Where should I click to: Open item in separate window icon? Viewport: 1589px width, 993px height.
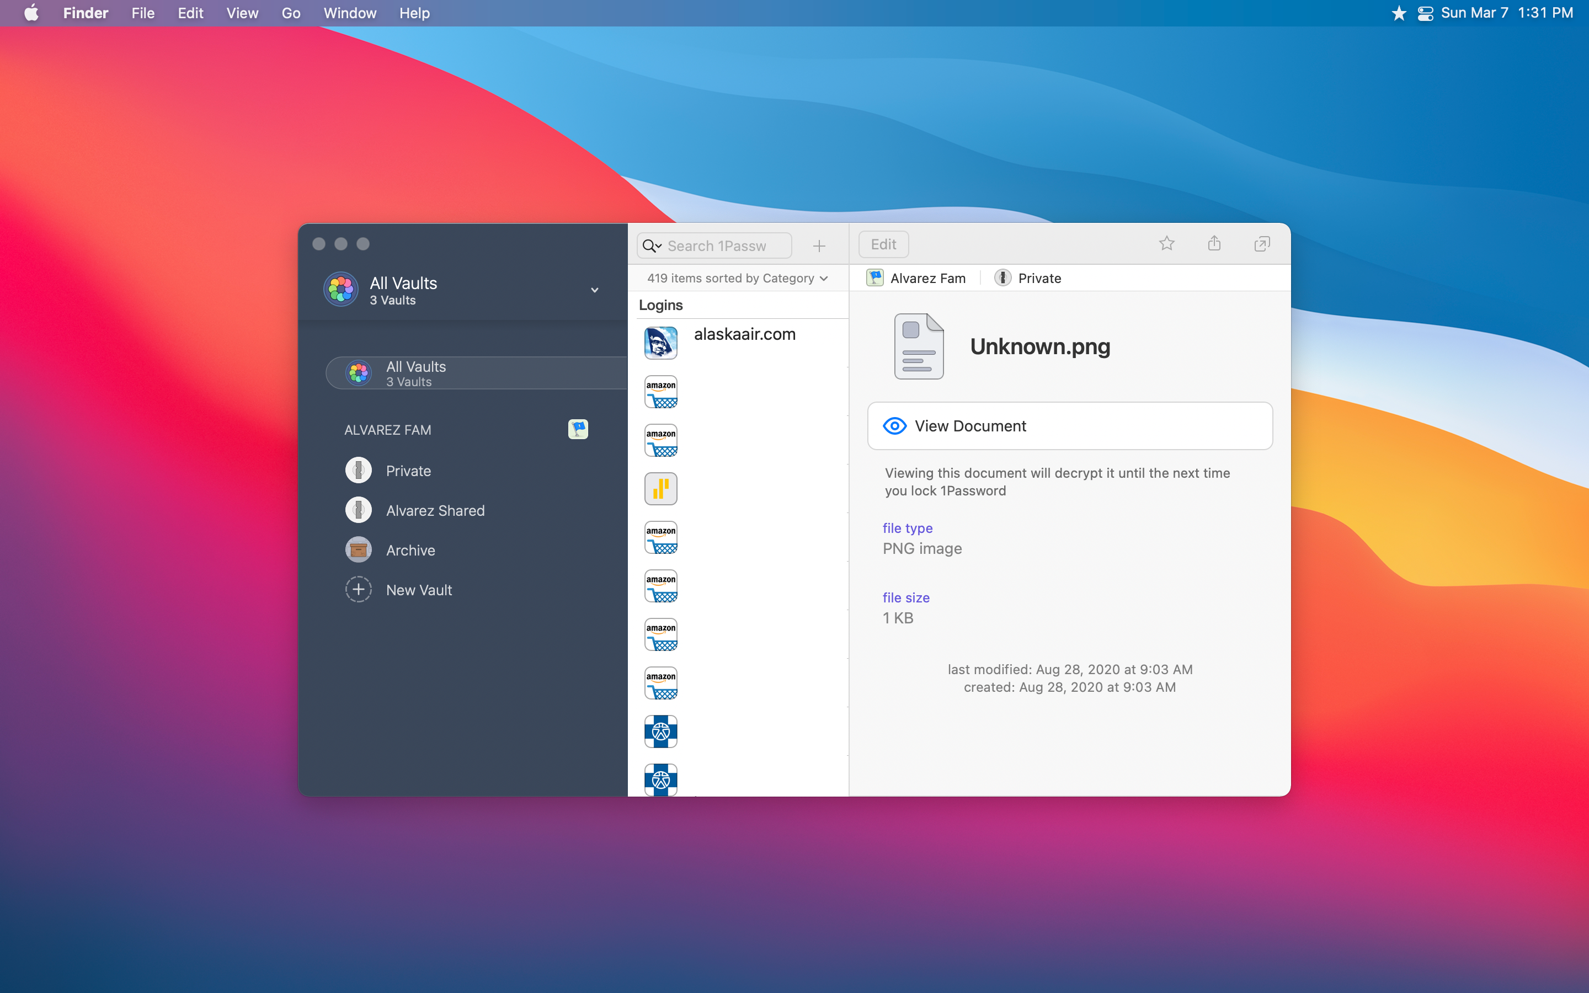[1262, 244]
